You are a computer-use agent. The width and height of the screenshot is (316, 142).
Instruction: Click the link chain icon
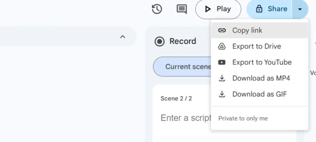222,30
